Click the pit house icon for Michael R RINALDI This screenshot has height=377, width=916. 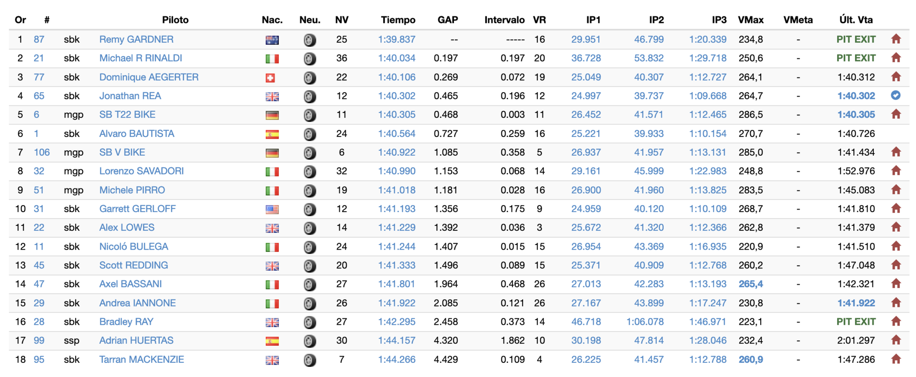896,58
